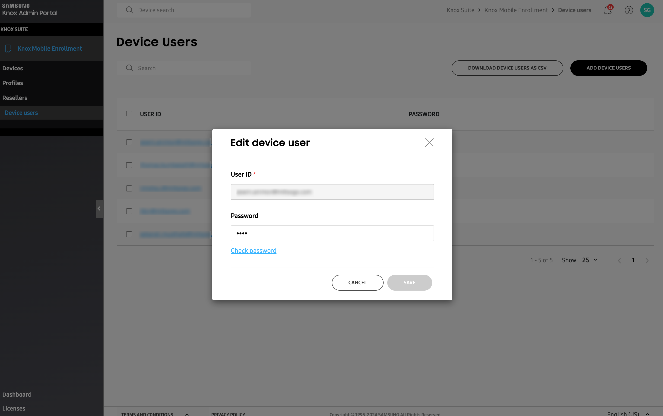Click the Save button

pyautogui.click(x=409, y=283)
